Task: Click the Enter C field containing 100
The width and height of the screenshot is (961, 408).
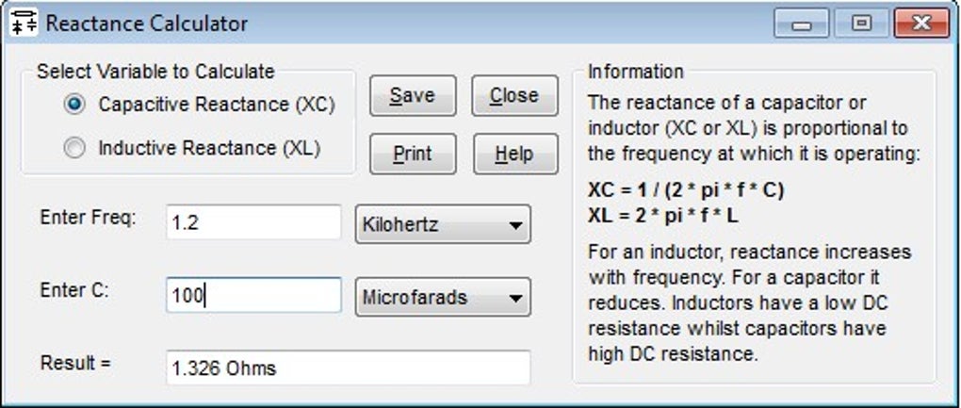Action: (x=252, y=296)
